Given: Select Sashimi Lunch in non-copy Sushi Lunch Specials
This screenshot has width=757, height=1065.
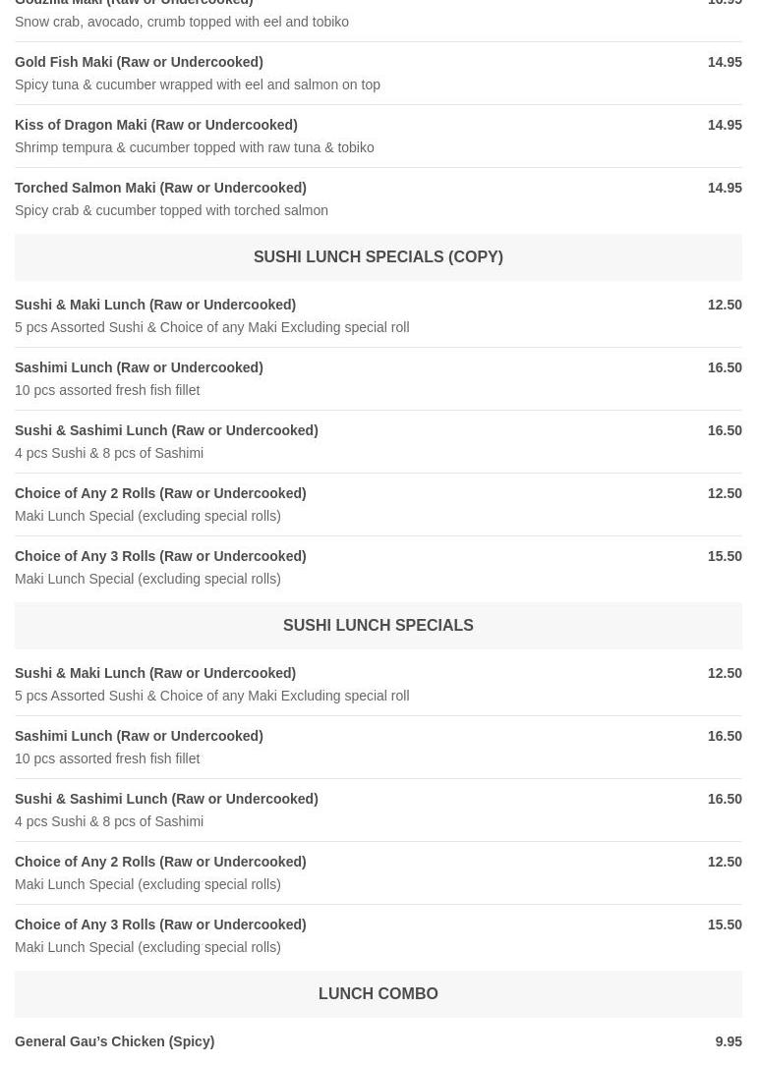Looking at the screenshot, I should (139, 736).
